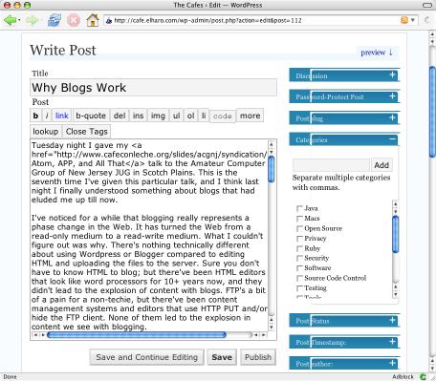Expand the Post slug panel
The image size is (436, 381).
[392, 117]
